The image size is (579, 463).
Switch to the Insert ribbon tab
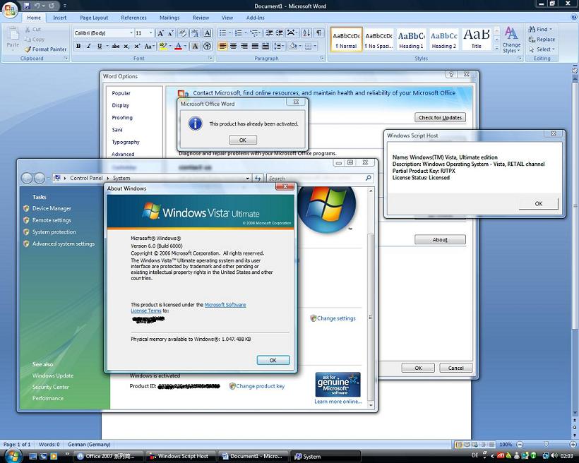point(59,18)
